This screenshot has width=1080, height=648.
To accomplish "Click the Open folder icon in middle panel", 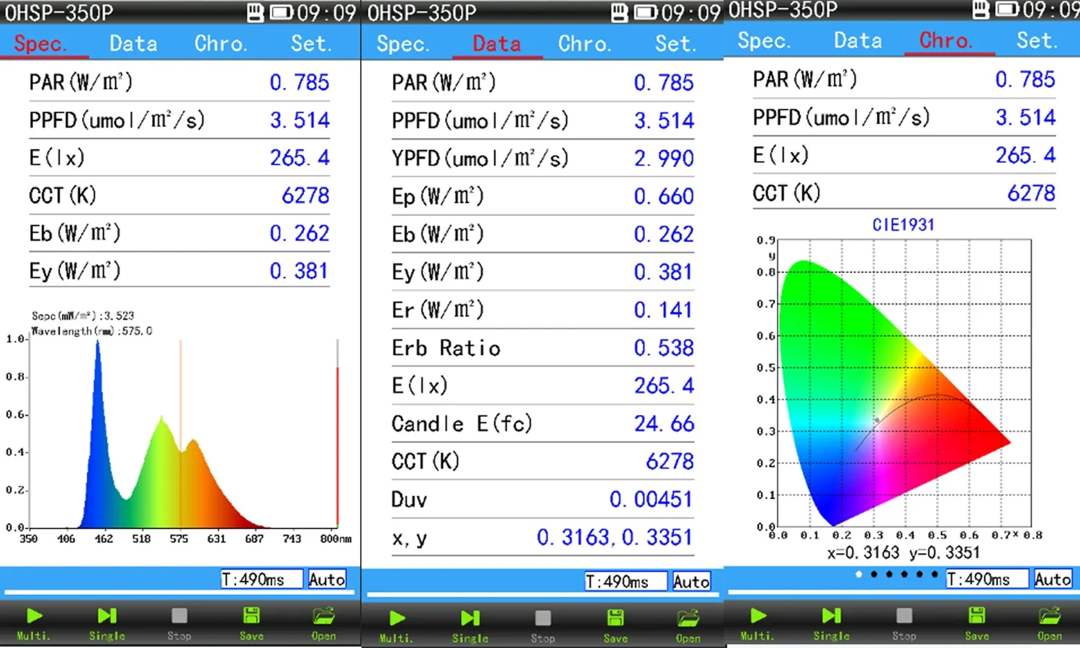I will 688,618.
